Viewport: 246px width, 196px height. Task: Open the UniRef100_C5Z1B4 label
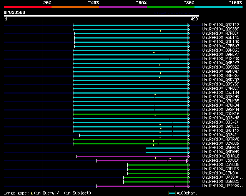221,93
